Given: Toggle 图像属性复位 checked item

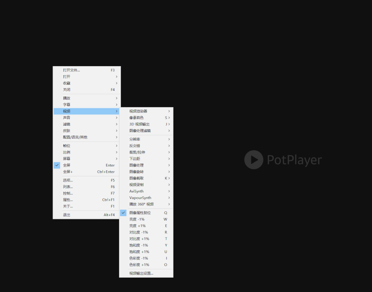Looking at the screenshot, I should pyautogui.click(x=146, y=213).
